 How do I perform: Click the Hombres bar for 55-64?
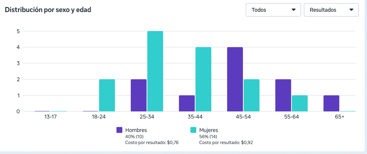coord(283,95)
